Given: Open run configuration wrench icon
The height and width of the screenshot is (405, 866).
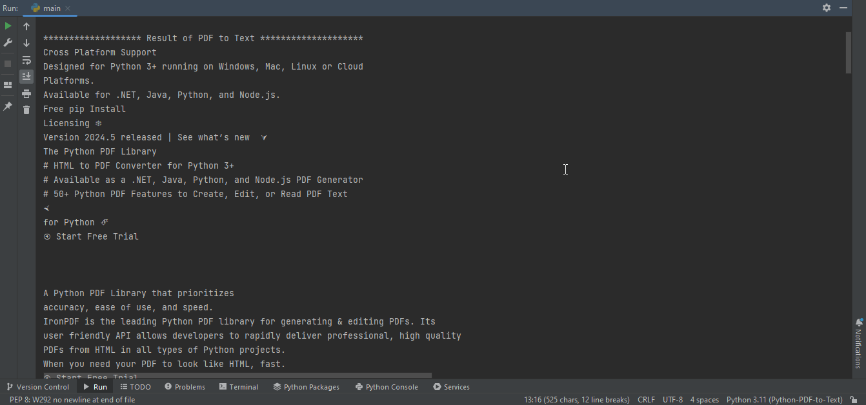Looking at the screenshot, I should (x=8, y=42).
